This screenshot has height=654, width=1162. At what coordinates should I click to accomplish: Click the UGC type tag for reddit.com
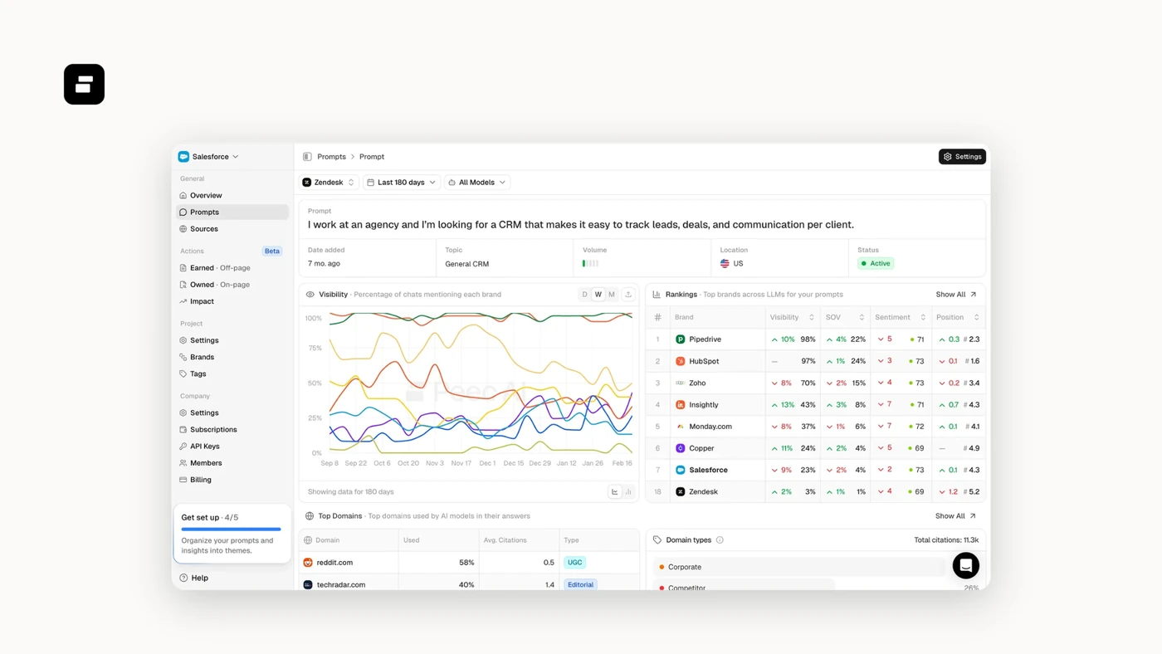point(574,563)
